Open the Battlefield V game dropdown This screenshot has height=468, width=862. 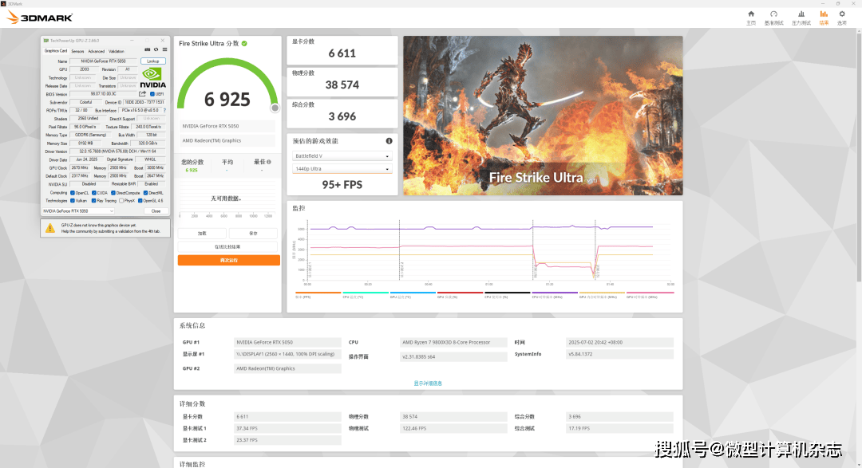342,156
